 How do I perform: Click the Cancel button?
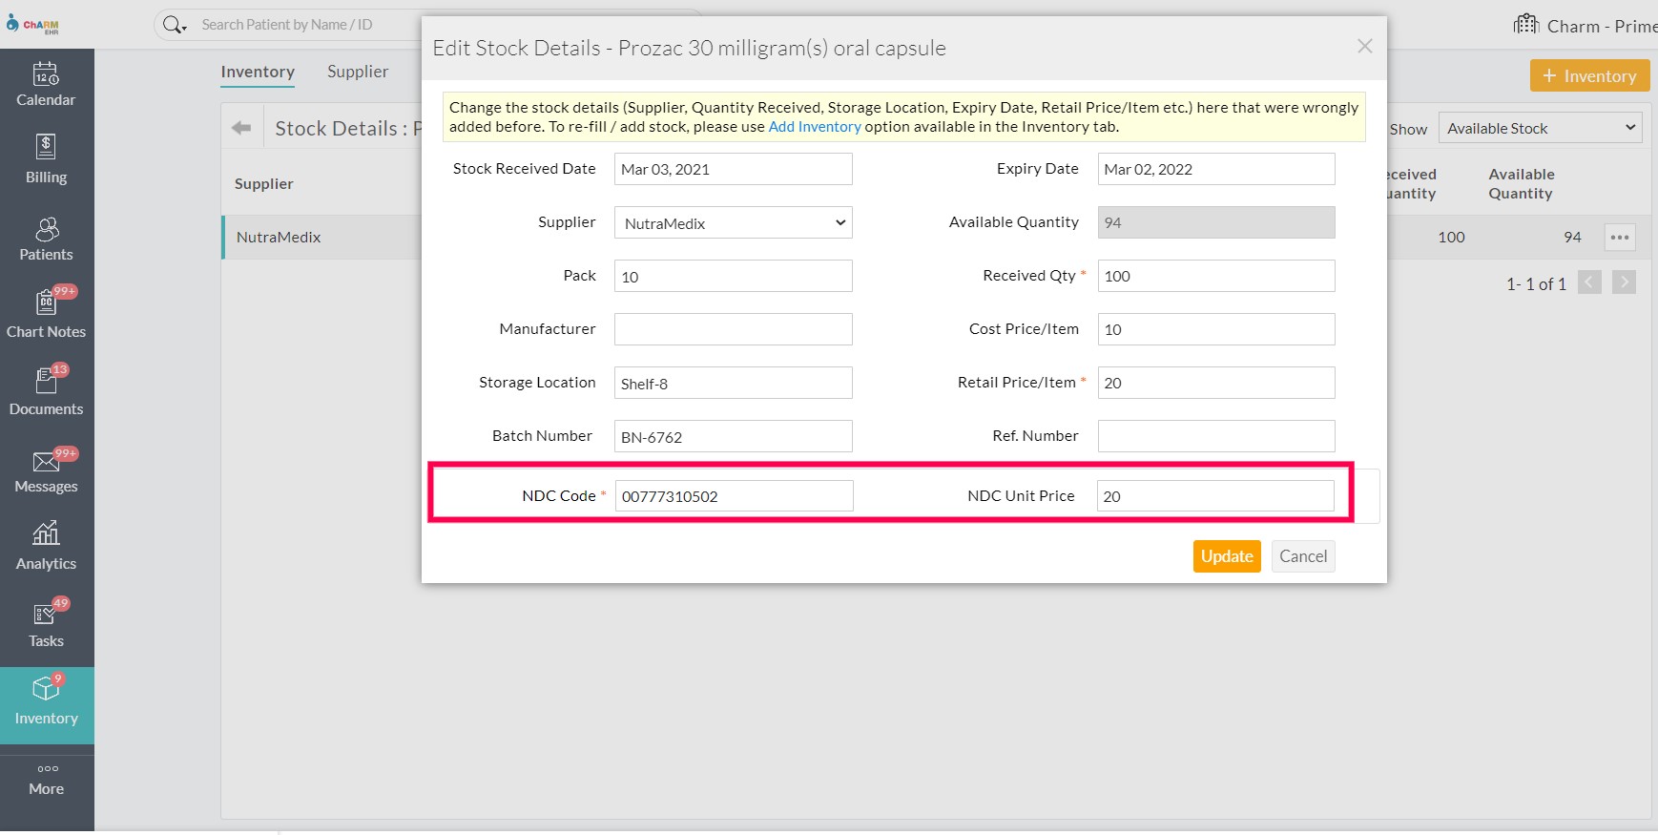pos(1302,556)
